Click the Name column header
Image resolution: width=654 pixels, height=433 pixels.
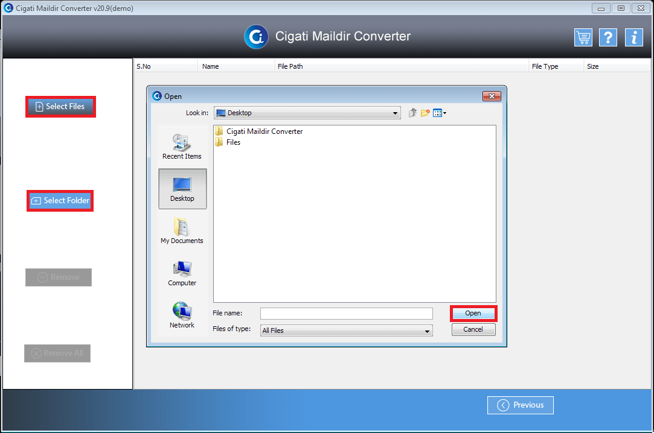[x=236, y=66]
